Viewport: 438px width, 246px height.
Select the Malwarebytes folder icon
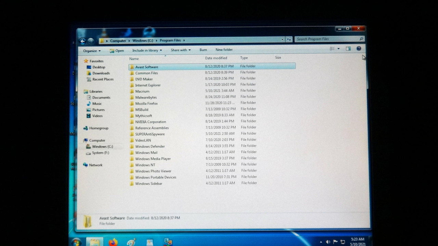(x=132, y=97)
